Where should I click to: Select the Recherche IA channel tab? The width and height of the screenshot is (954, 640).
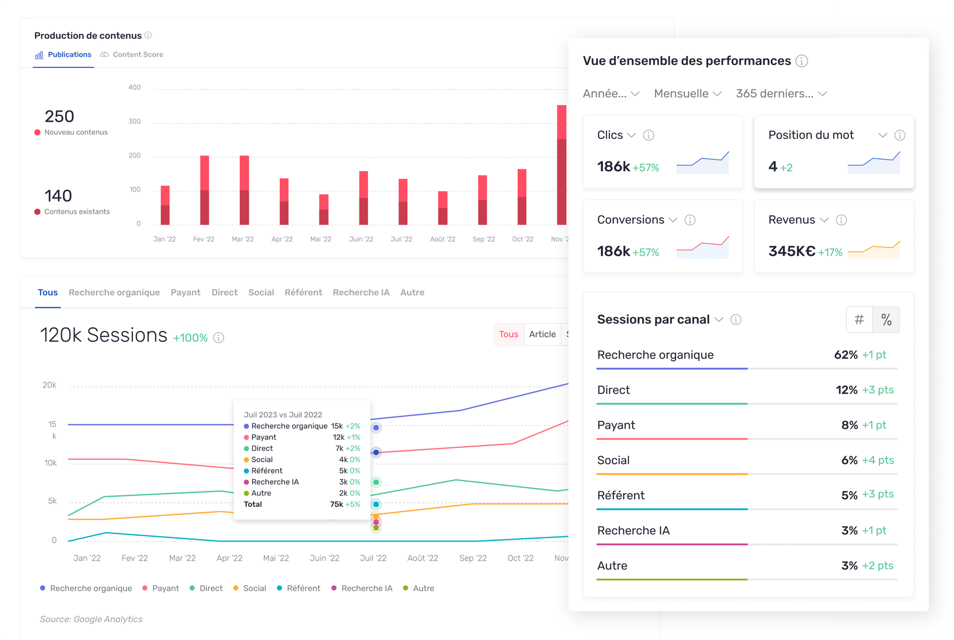[361, 292]
